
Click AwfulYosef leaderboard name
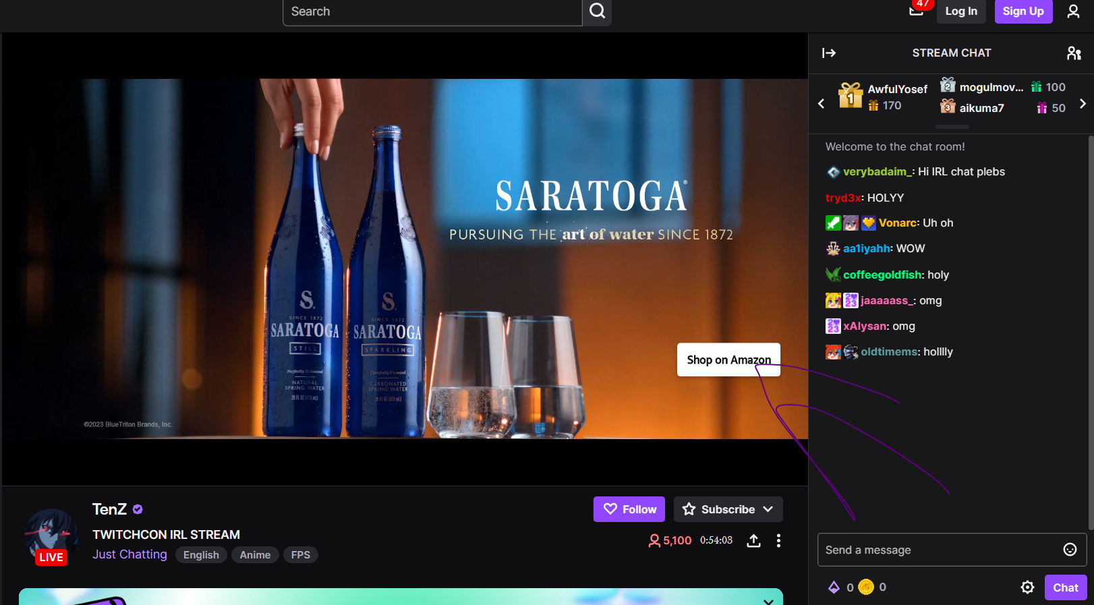[x=897, y=89]
